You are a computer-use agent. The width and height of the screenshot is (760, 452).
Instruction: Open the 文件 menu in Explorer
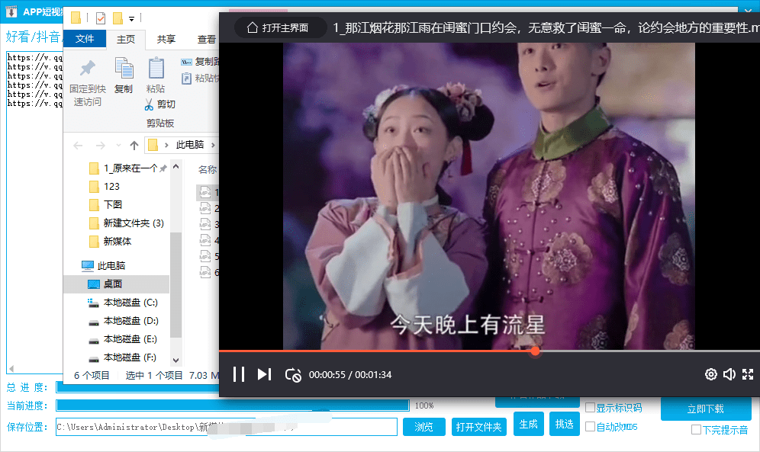pyautogui.click(x=85, y=39)
